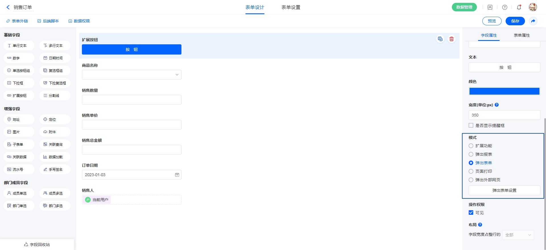Go back using the left arrow icon
This screenshot has height=250, width=546.
(8, 7)
